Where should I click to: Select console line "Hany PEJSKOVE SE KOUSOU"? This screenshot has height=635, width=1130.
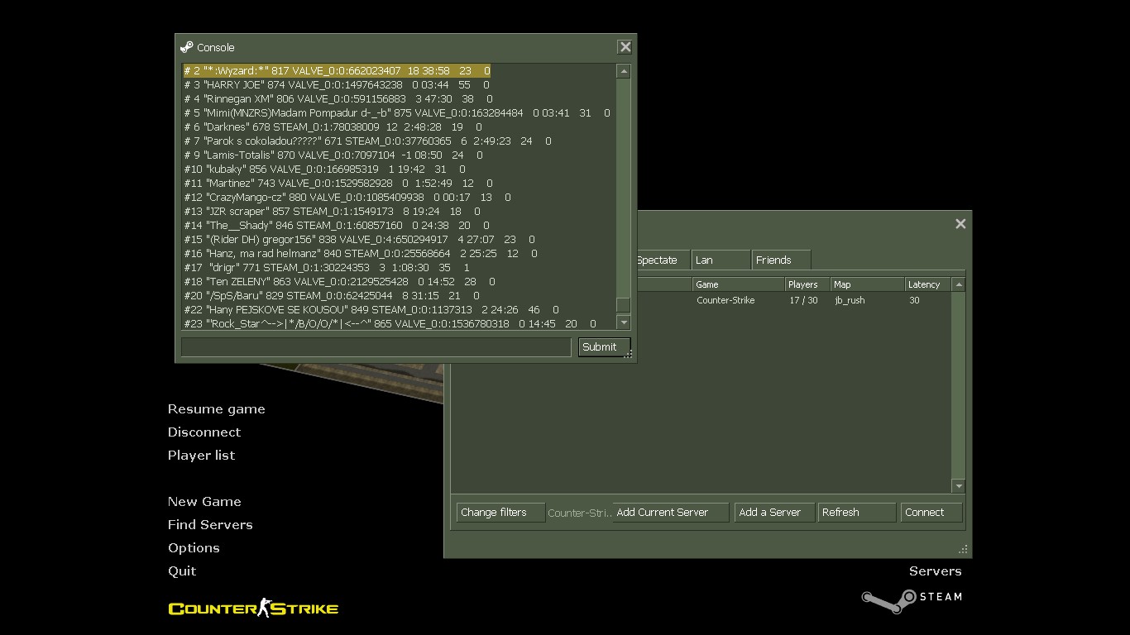(x=371, y=310)
